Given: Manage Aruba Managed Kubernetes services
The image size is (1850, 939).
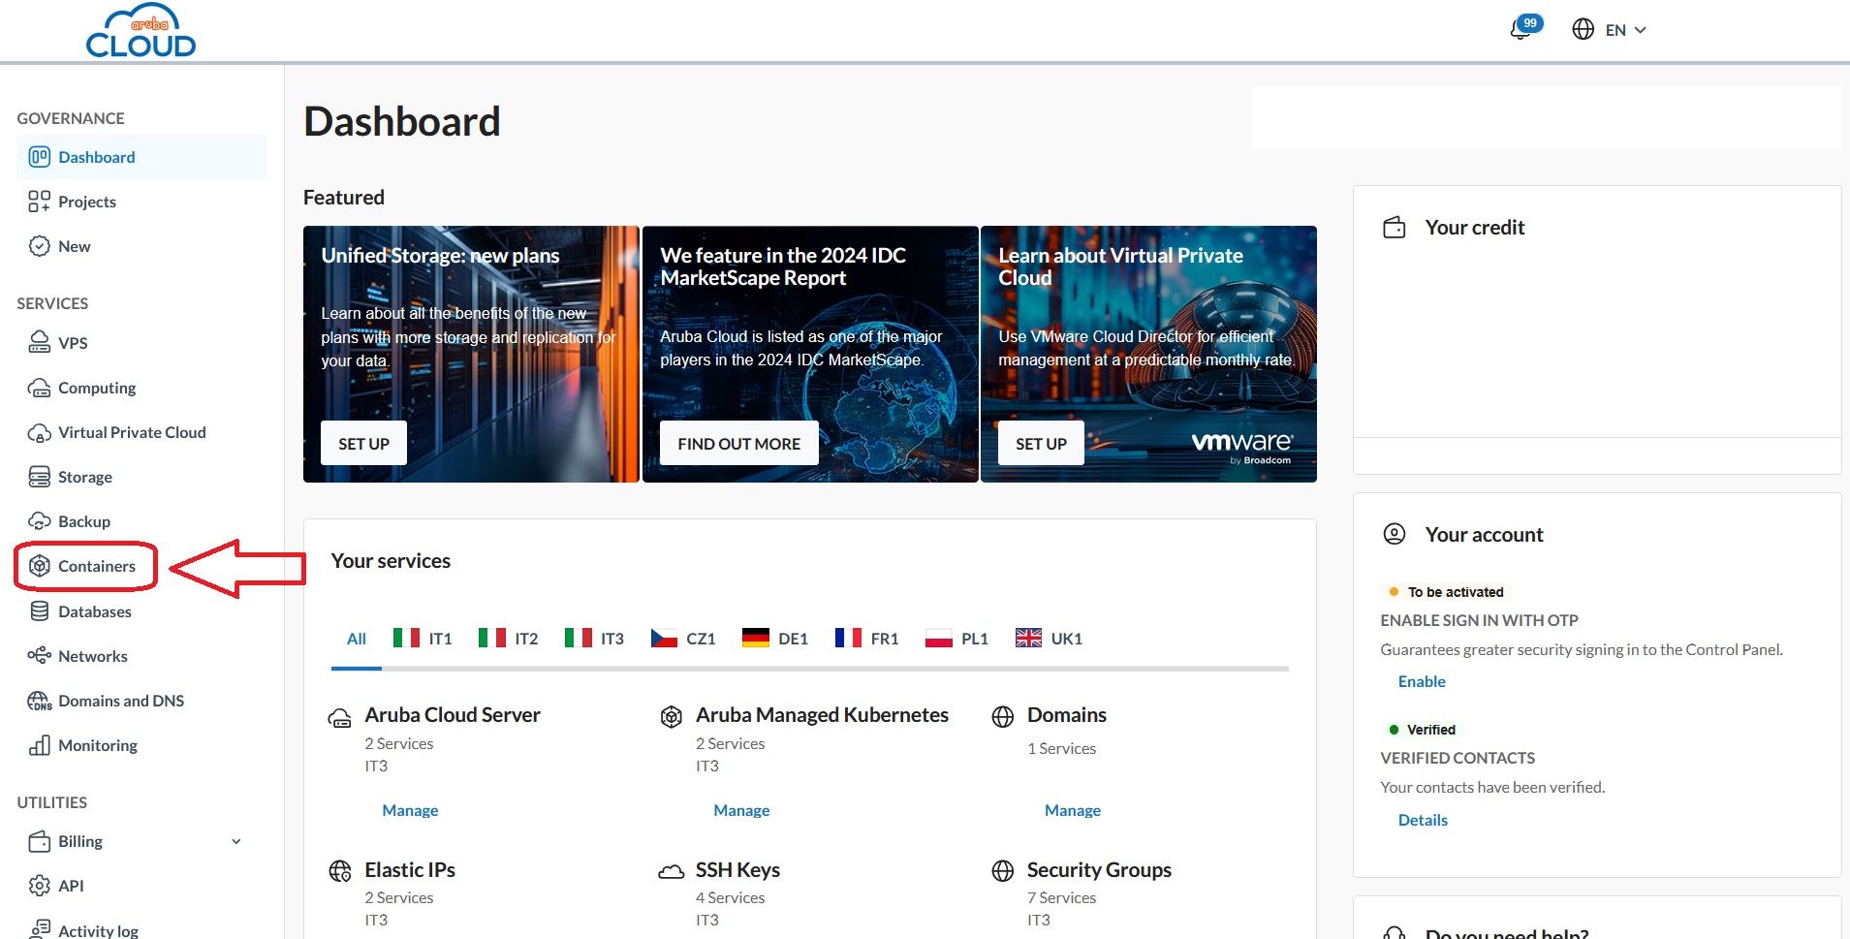Looking at the screenshot, I should pos(741,810).
